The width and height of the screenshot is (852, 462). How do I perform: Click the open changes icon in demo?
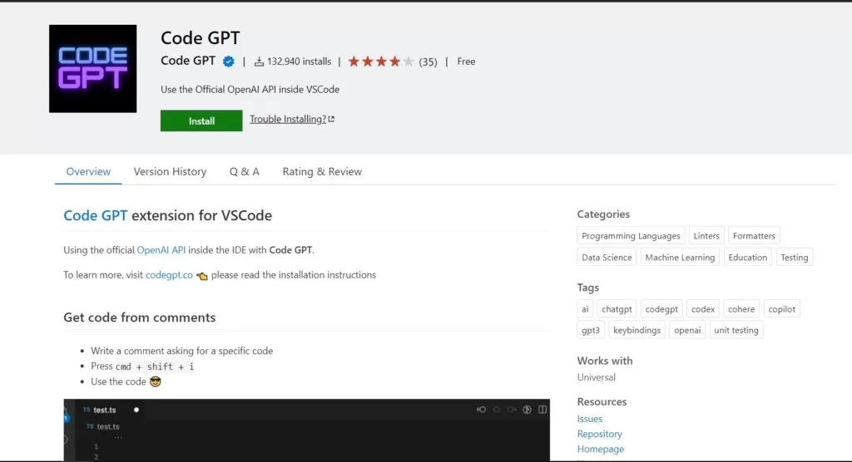(481, 410)
